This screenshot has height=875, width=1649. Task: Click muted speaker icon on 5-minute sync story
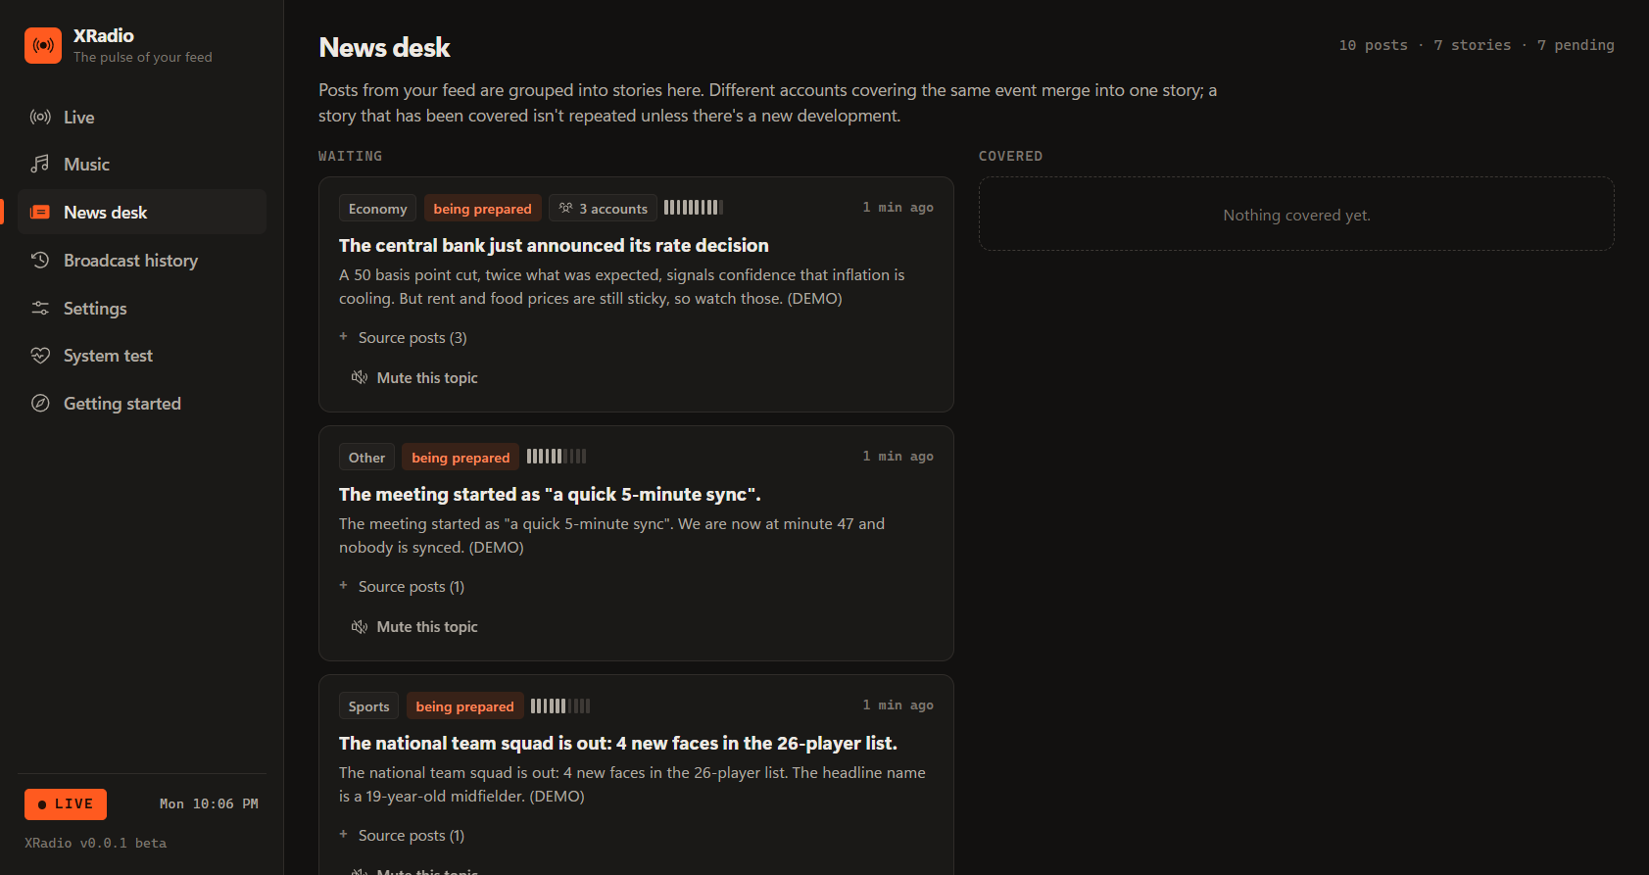coord(360,627)
